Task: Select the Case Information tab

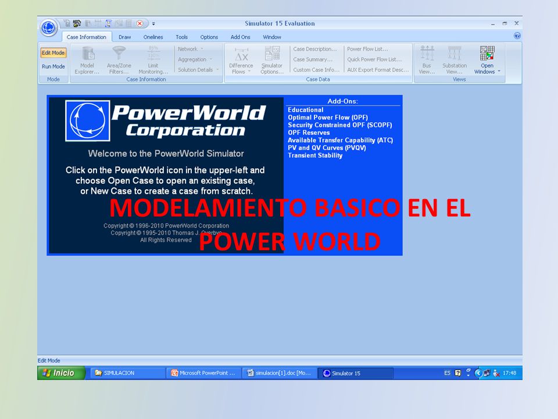Action: tap(87, 37)
